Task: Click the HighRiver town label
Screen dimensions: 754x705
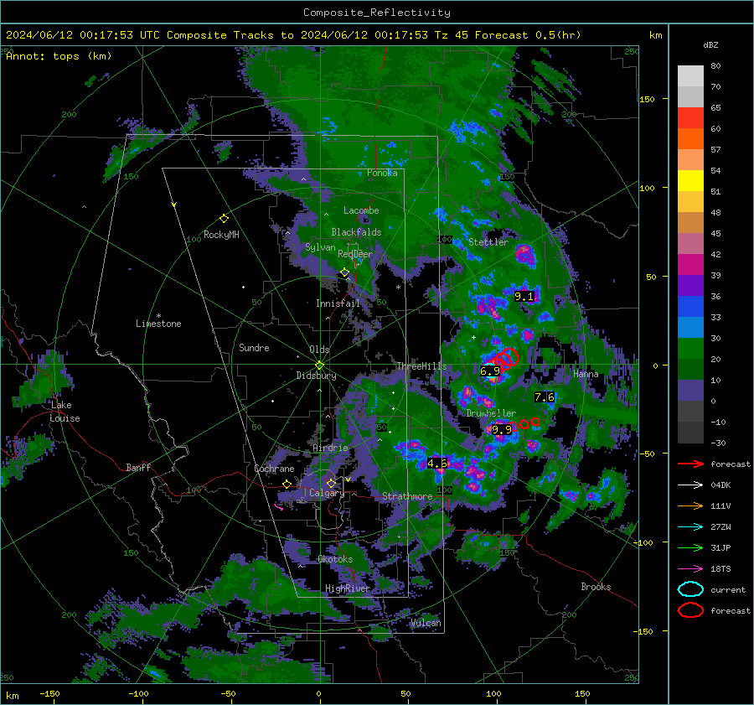Action: 348,588
